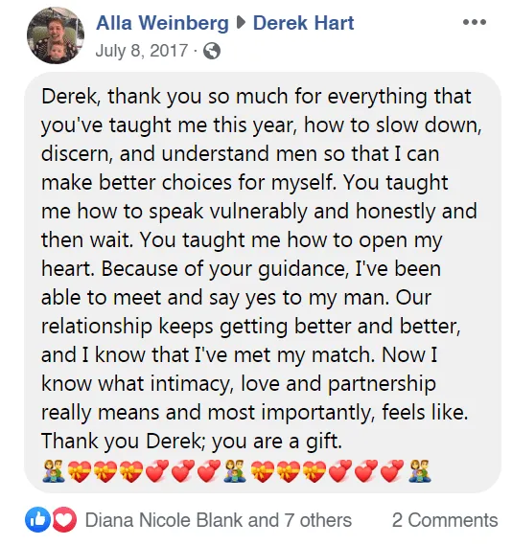Click the last two-hearts emoji before the couple
This screenshot has height=545, width=512.
tap(393, 471)
